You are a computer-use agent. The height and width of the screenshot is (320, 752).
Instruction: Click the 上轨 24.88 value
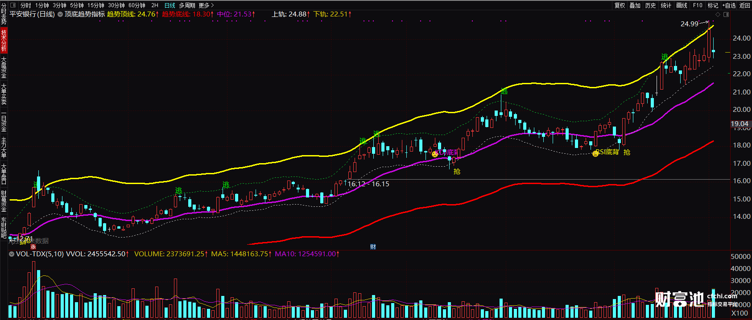(x=291, y=14)
